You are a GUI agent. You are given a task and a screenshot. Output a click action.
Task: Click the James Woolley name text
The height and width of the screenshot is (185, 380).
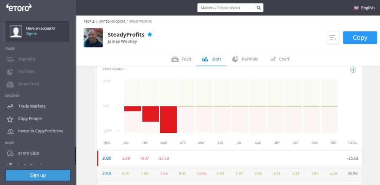click(x=122, y=42)
